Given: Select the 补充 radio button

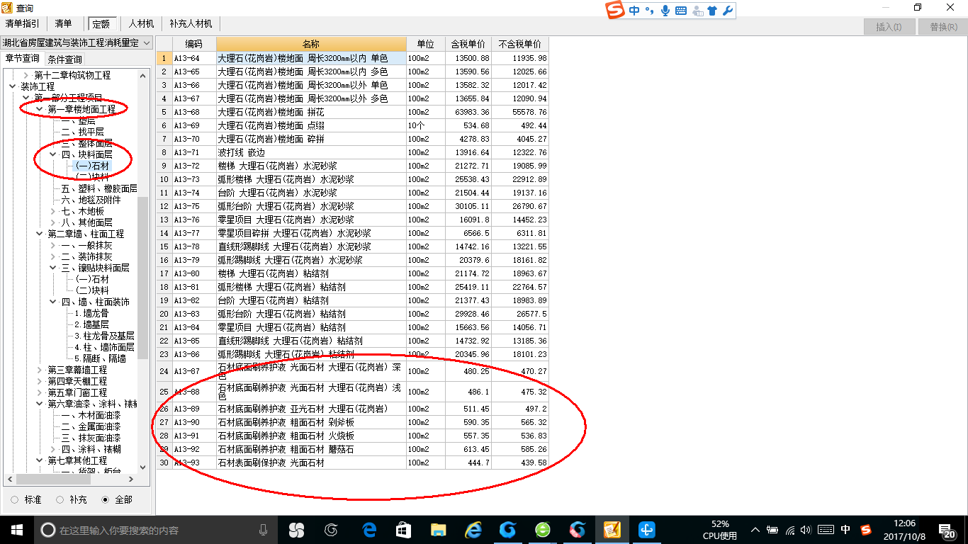Looking at the screenshot, I should pos(60,499).
